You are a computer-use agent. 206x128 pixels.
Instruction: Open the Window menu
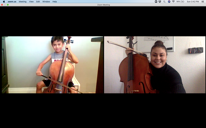click(x=46, y=2)
